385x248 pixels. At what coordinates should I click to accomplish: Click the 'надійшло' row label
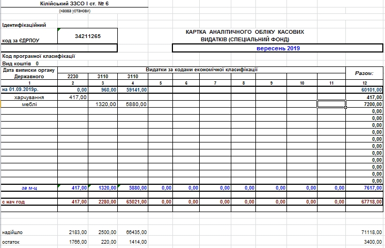[x=12, y=232]
